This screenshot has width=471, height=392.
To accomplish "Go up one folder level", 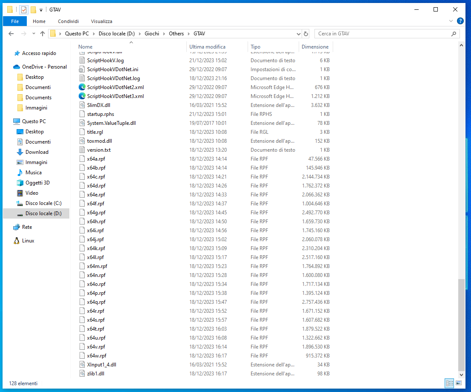I will [x=43, y=34].
